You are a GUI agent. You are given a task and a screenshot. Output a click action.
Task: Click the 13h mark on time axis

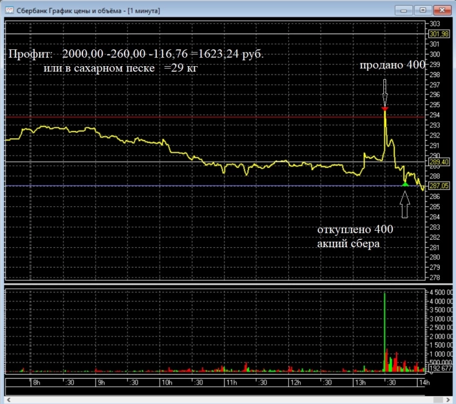pos(360,383)
